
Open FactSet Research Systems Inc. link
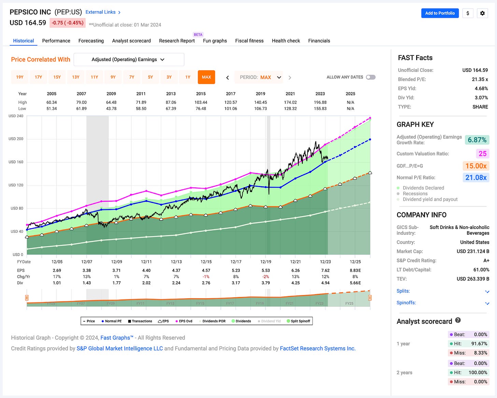click(318, 349)
